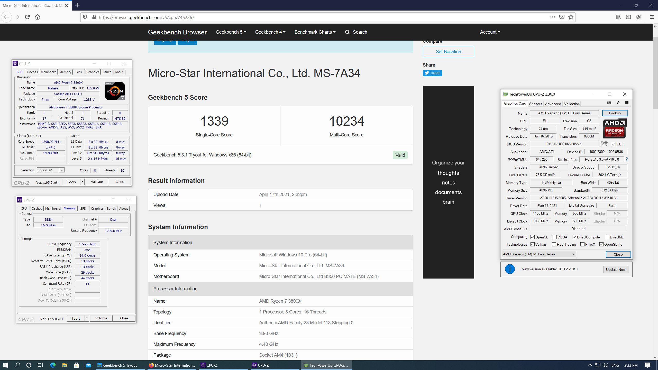Click the tracking protection shield icon
Image resolution: width=658 pixels, height=370 pixels.
[85, 17]
